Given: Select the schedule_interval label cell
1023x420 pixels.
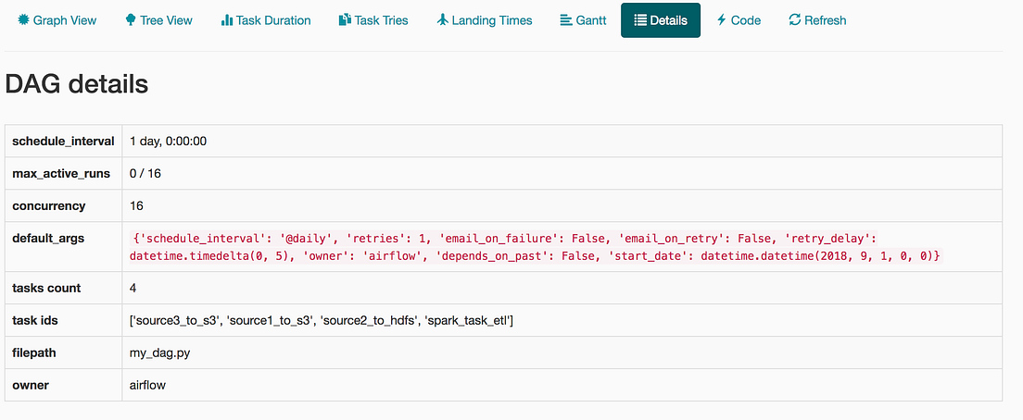Looking at the screenshot, I should coord(63,141).
